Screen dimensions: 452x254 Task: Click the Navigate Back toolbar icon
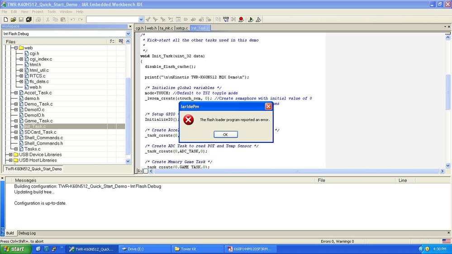point(201,19)
